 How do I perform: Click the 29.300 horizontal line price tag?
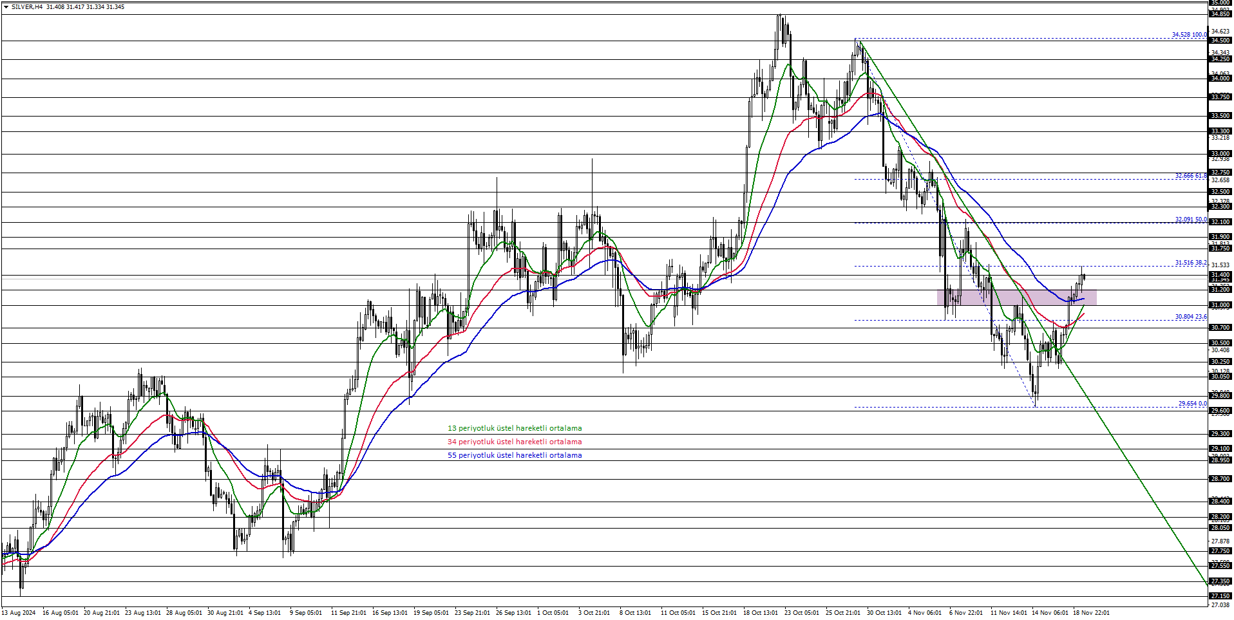tap(1220, 434)
